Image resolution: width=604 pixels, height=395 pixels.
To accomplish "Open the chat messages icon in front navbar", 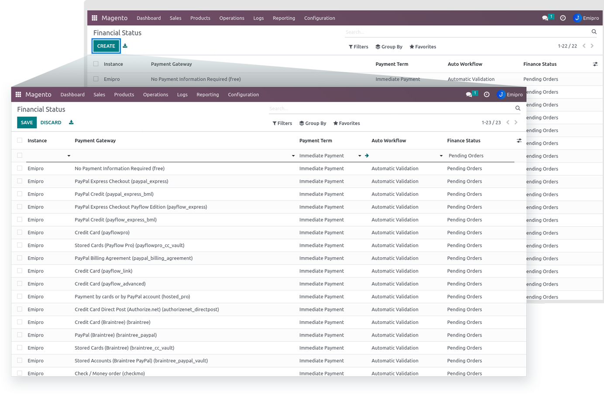I will click(469, 95).
